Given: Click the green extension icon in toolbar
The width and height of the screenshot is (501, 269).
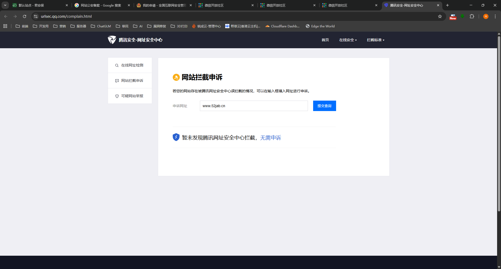Looking at the screenshot, I should click(x=462, y=16).
